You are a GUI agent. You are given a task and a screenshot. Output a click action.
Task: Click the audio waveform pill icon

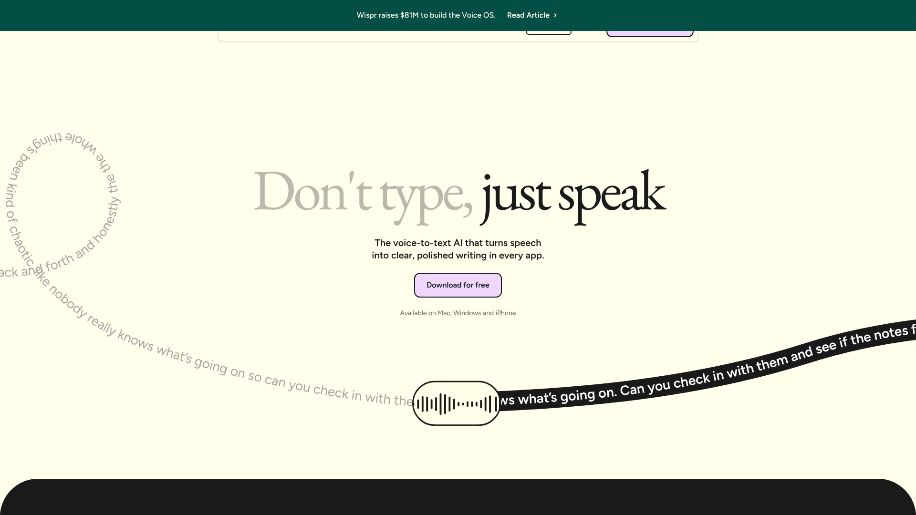456,403
